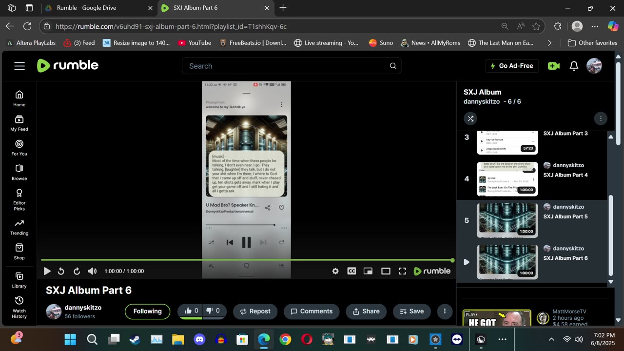Dislike the video with thumbs down

pyautogui.click(x=214, y=311)
